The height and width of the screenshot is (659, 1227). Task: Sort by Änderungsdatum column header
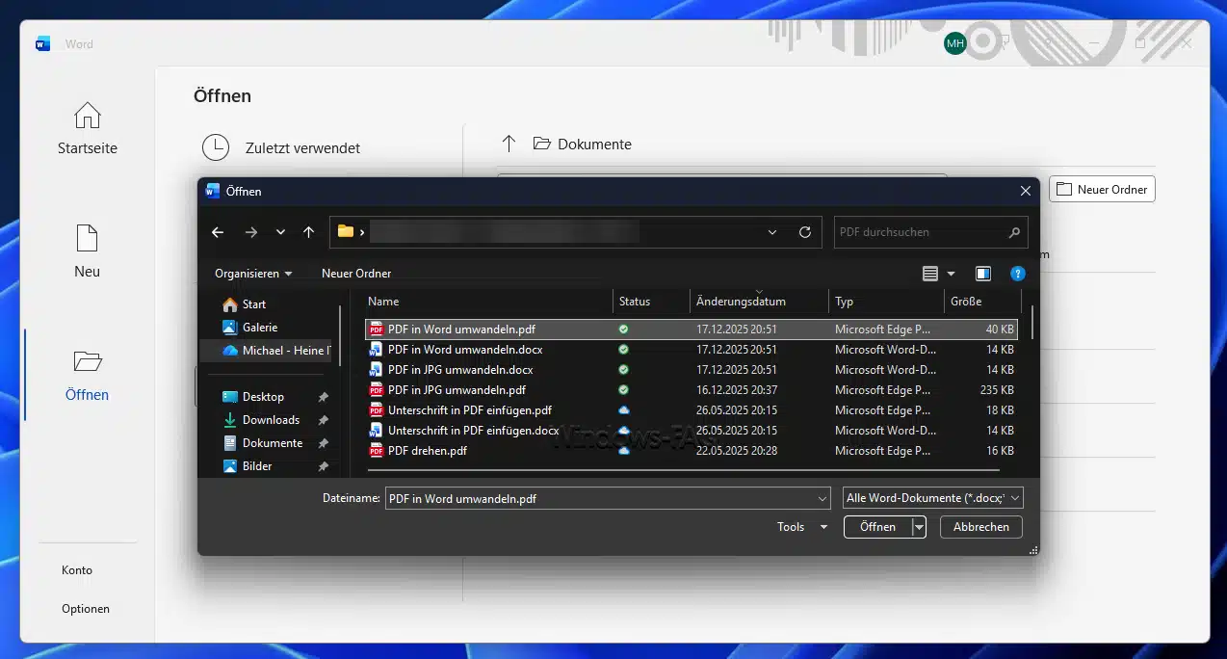[741, 302]
